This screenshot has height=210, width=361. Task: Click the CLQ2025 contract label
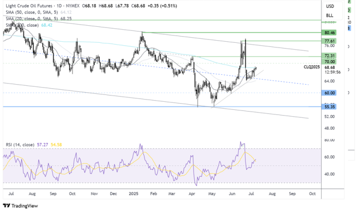pyautogui.click(x=311, y=67)
